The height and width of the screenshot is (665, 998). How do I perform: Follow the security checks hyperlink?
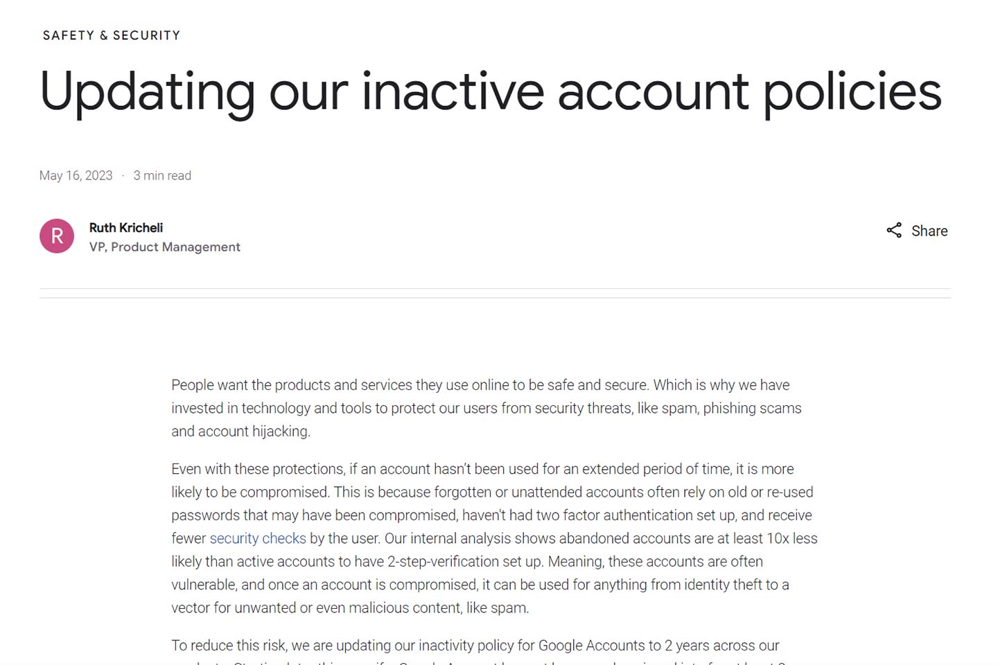point(258,538)
